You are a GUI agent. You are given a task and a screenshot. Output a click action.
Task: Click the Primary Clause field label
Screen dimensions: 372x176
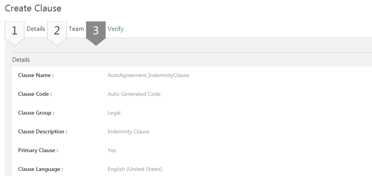[x=38, y=150]
